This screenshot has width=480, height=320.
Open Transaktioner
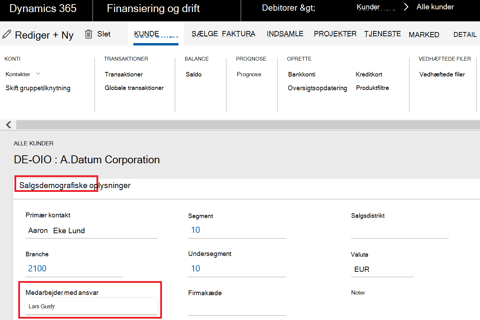pos(124,74)
